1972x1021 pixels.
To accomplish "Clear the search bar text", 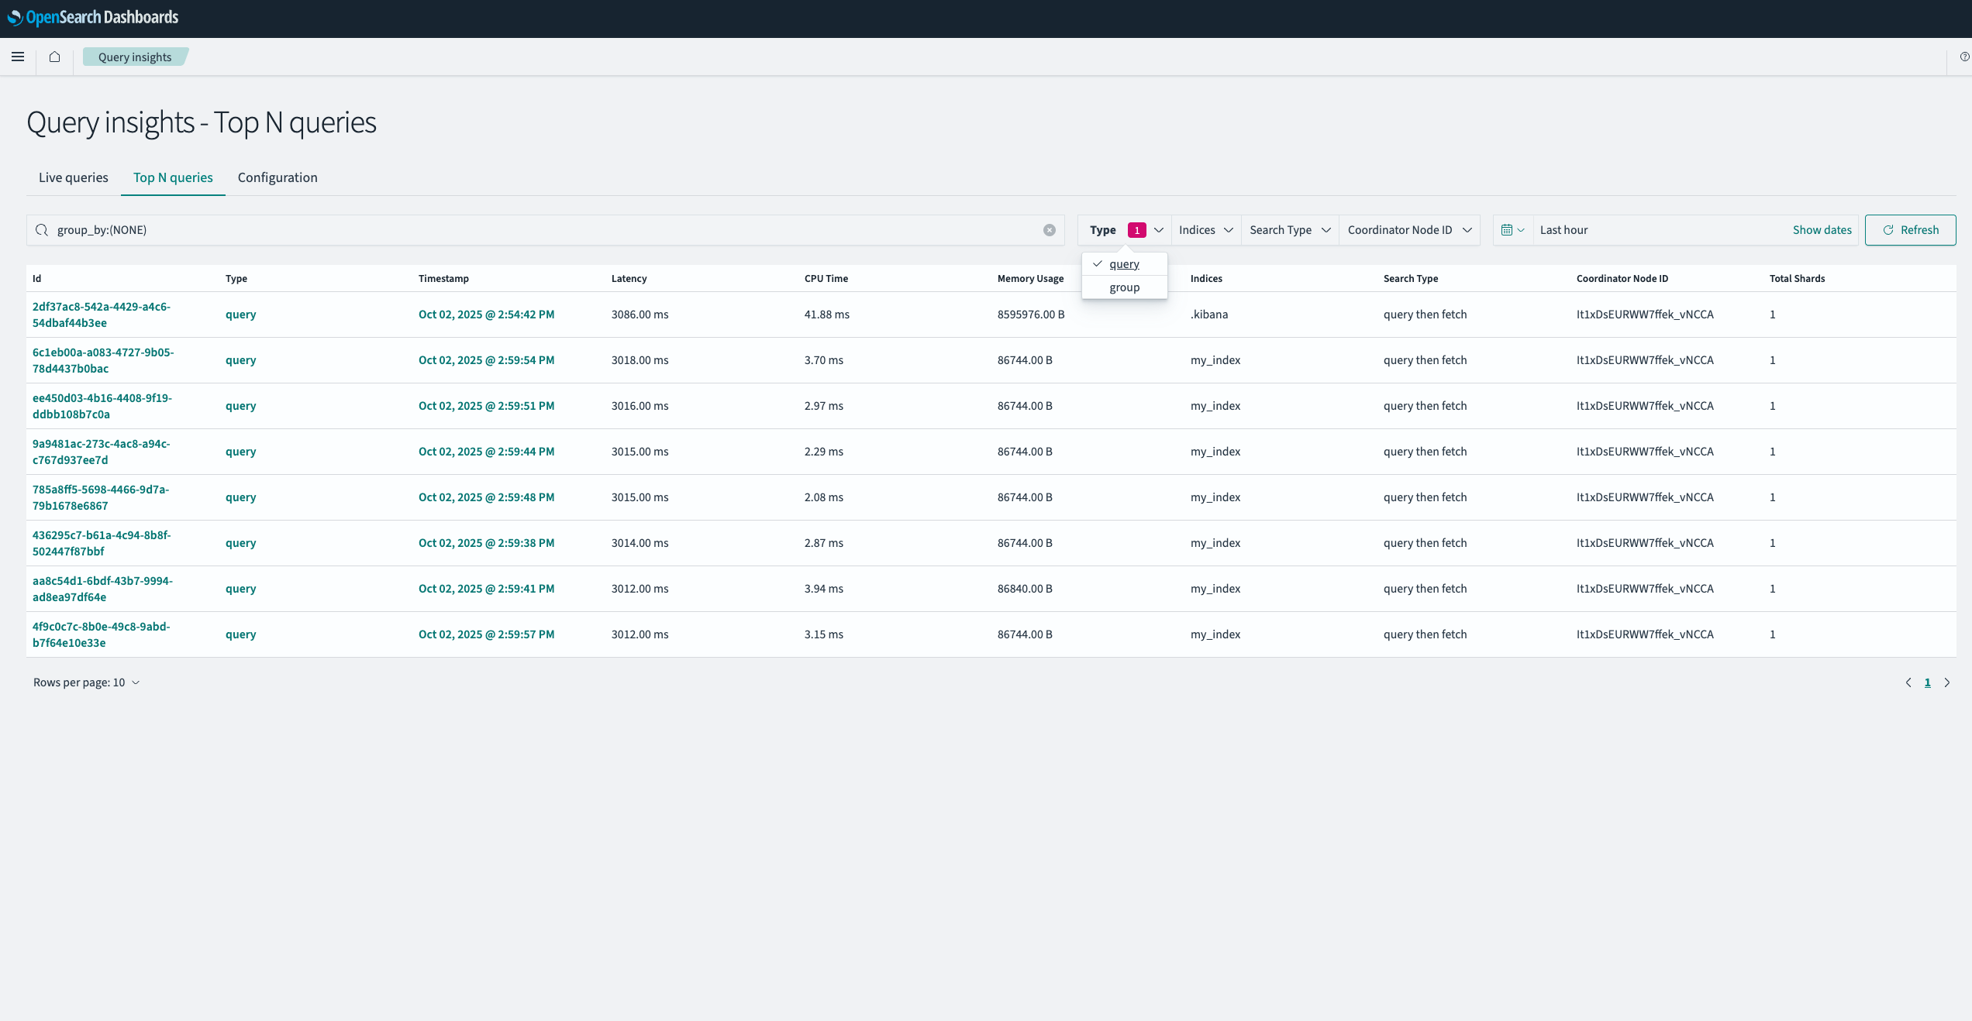I will [x=1049, y=230].
